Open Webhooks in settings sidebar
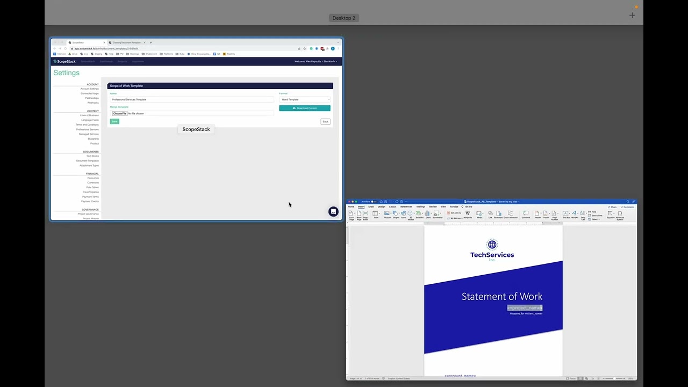 (x=93, y=103)
